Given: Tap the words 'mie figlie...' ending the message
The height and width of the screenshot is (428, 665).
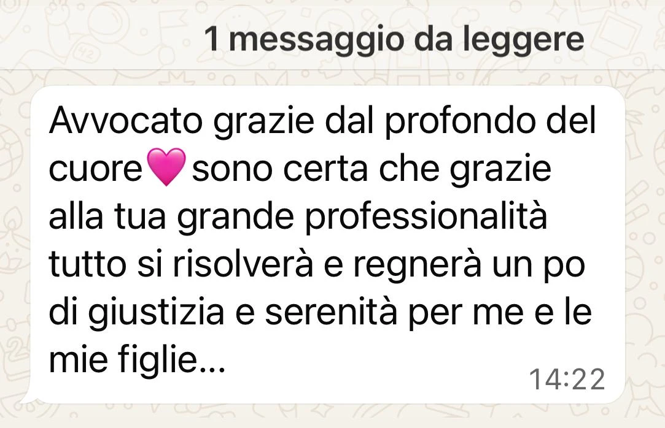Looking at the screenshot, I should 137,361.
